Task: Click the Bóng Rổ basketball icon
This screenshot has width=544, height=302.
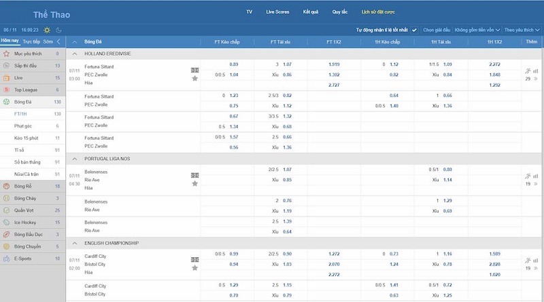Action: [6, 185]
